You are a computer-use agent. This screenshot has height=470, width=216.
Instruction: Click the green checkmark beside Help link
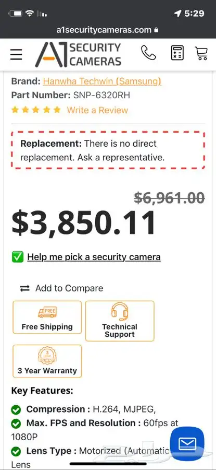pyautogui.click(x=18, y=257)
